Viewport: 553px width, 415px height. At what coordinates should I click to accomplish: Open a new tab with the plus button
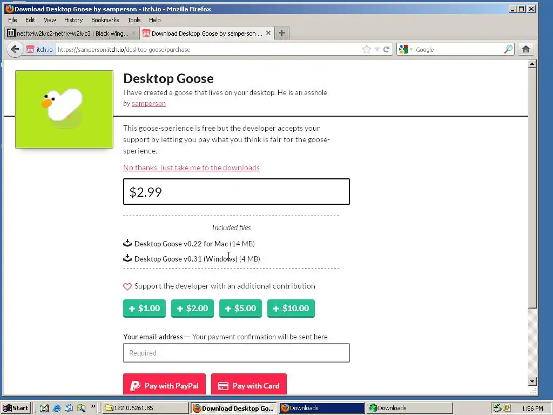pos(282,33)
